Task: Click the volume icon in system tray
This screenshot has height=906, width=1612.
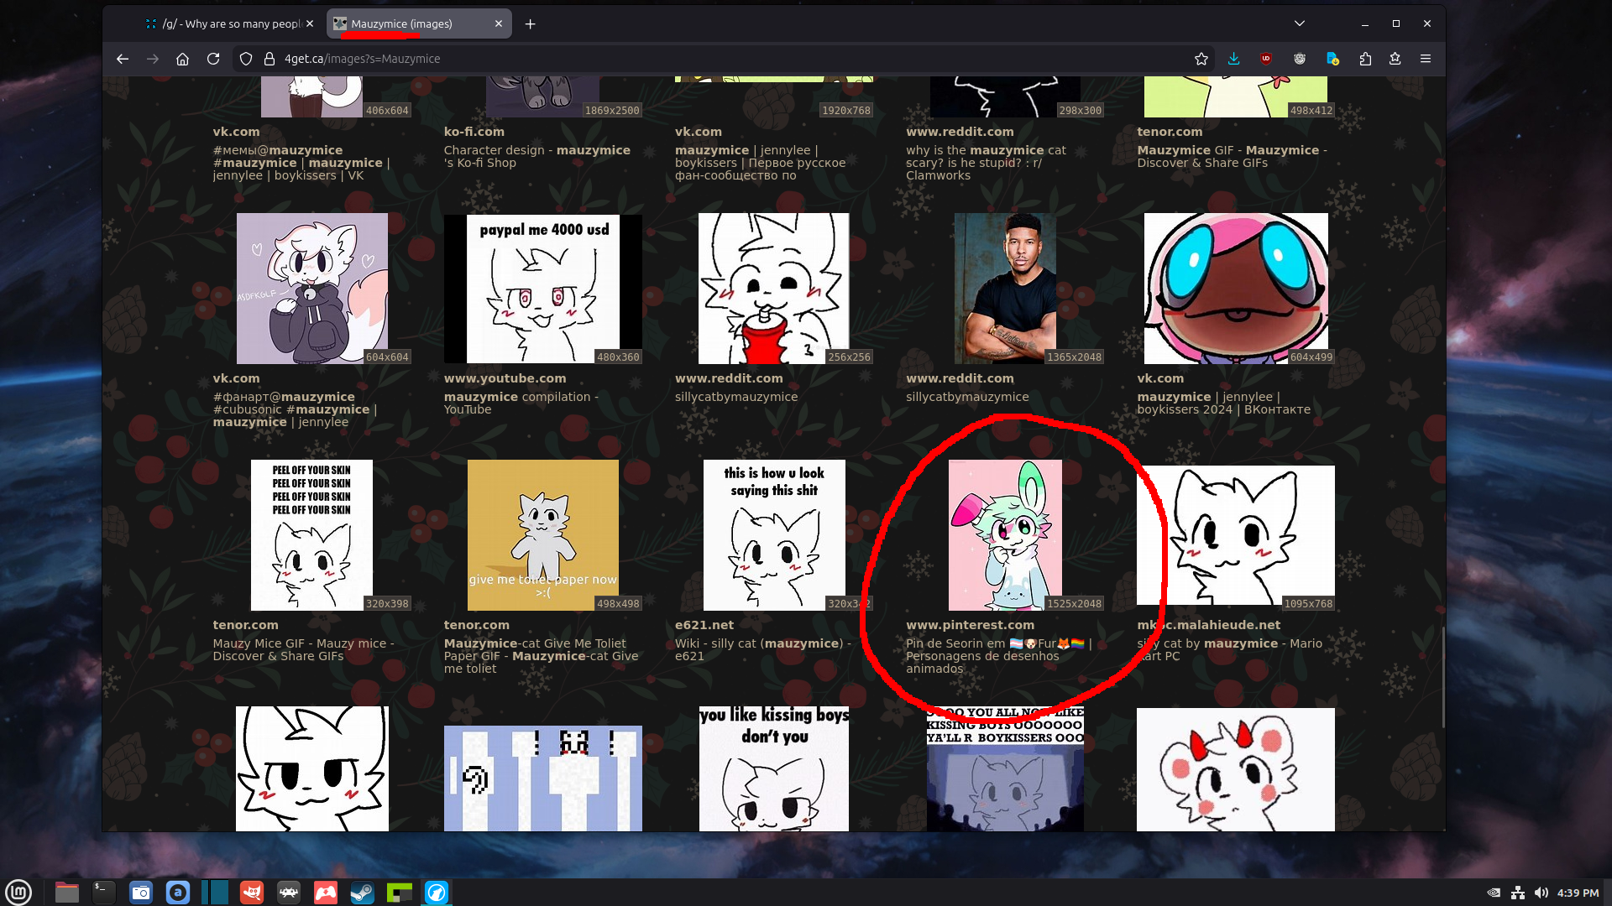Action: 1541,893
